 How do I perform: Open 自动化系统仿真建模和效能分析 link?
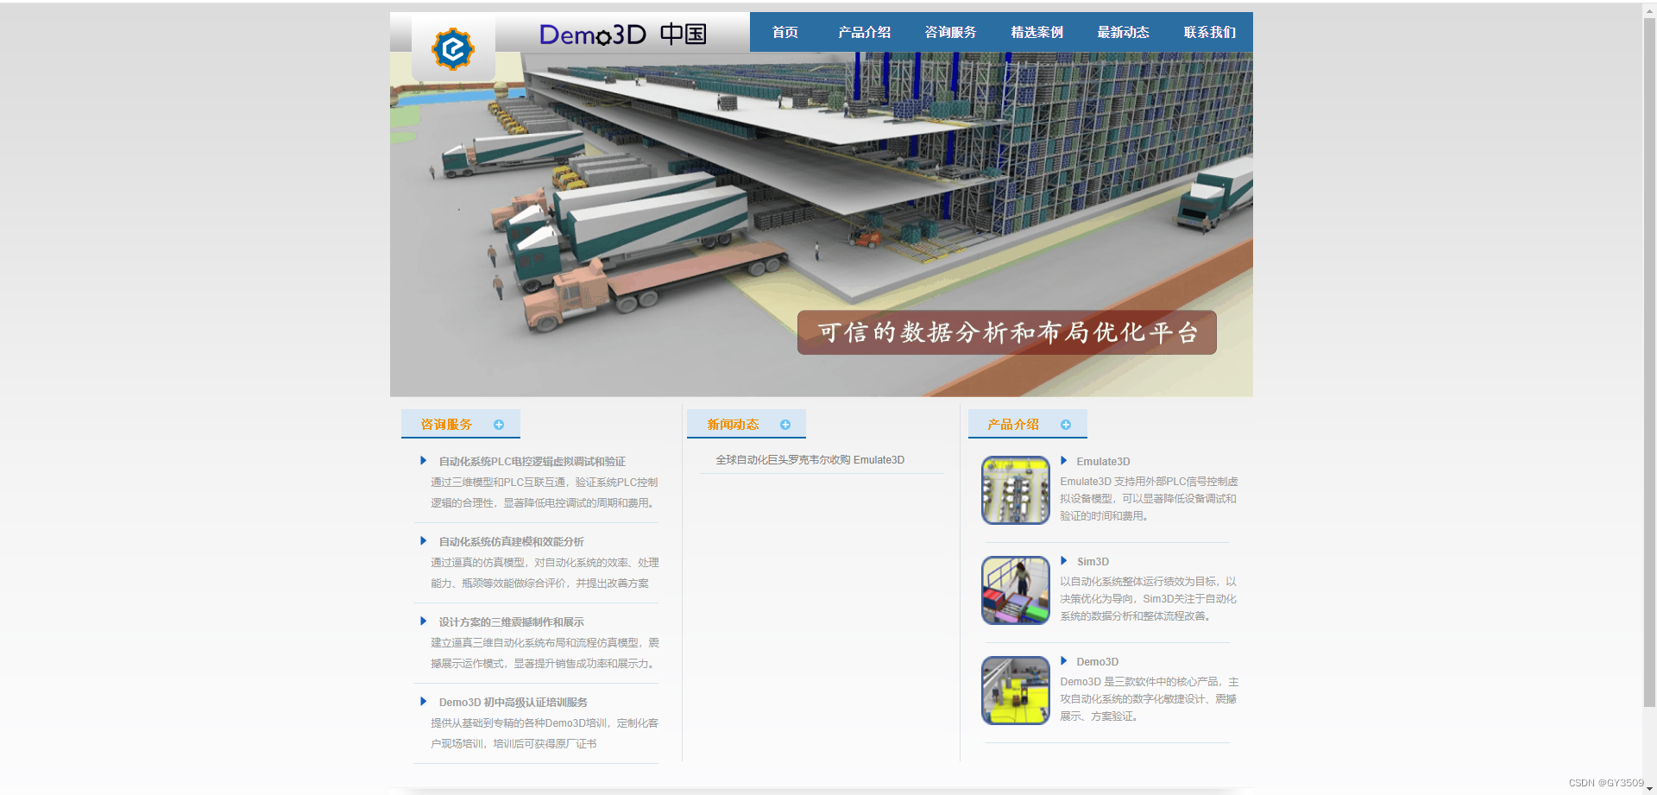click(512, 542)
